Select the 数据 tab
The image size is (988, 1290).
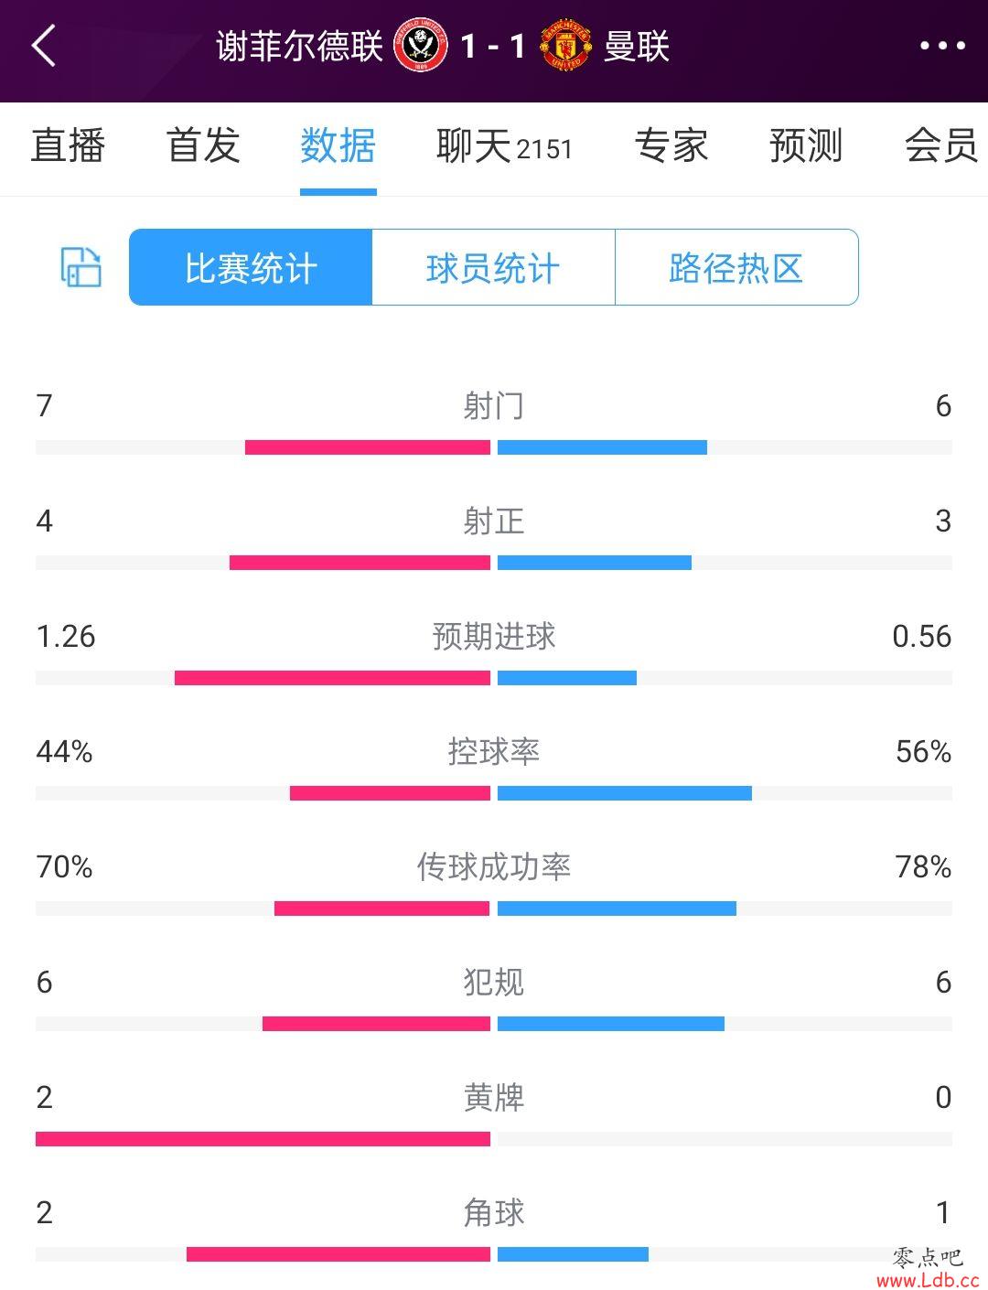[338, 145]
